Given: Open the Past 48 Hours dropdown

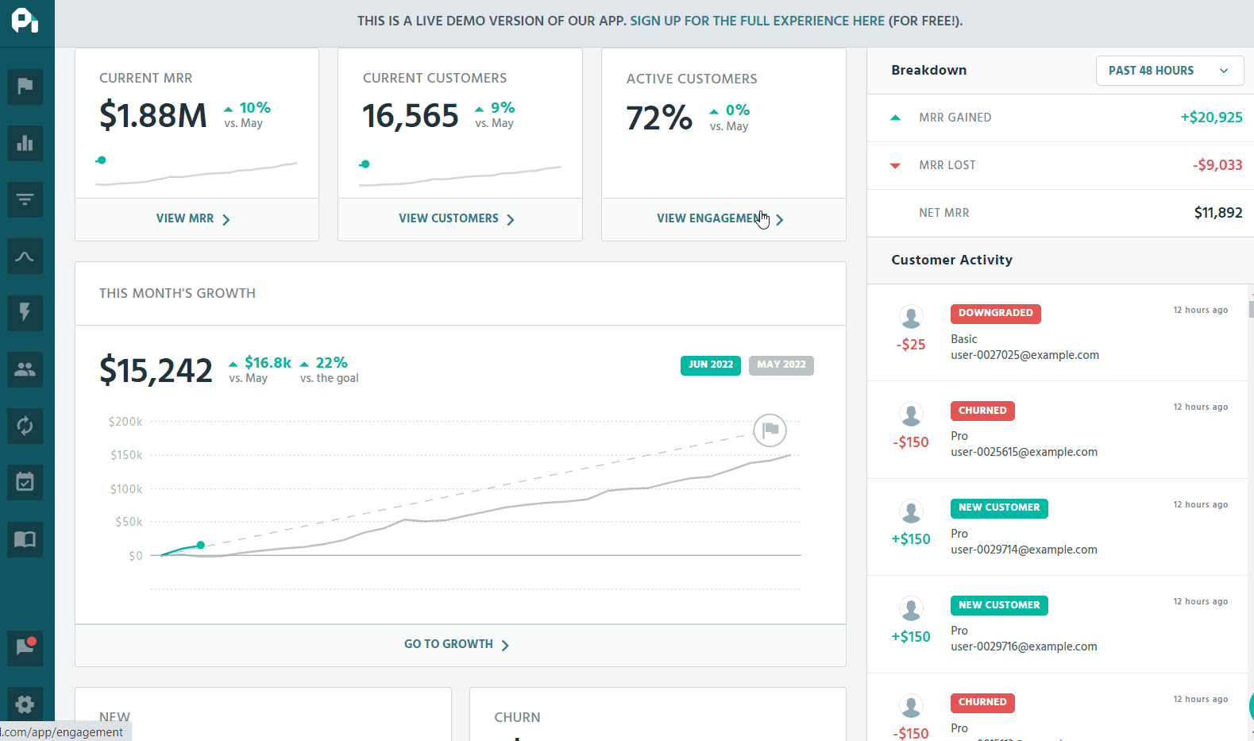Looking at the screenshot, I should pos(1169,71).
